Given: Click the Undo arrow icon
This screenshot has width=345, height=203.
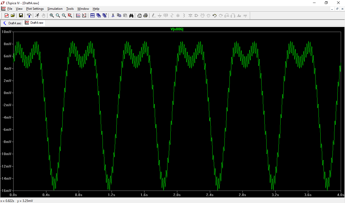Looking at the screenshot, I should 215,16.
